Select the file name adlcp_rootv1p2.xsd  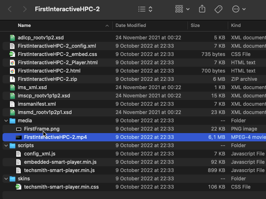[x=41, y=38]
